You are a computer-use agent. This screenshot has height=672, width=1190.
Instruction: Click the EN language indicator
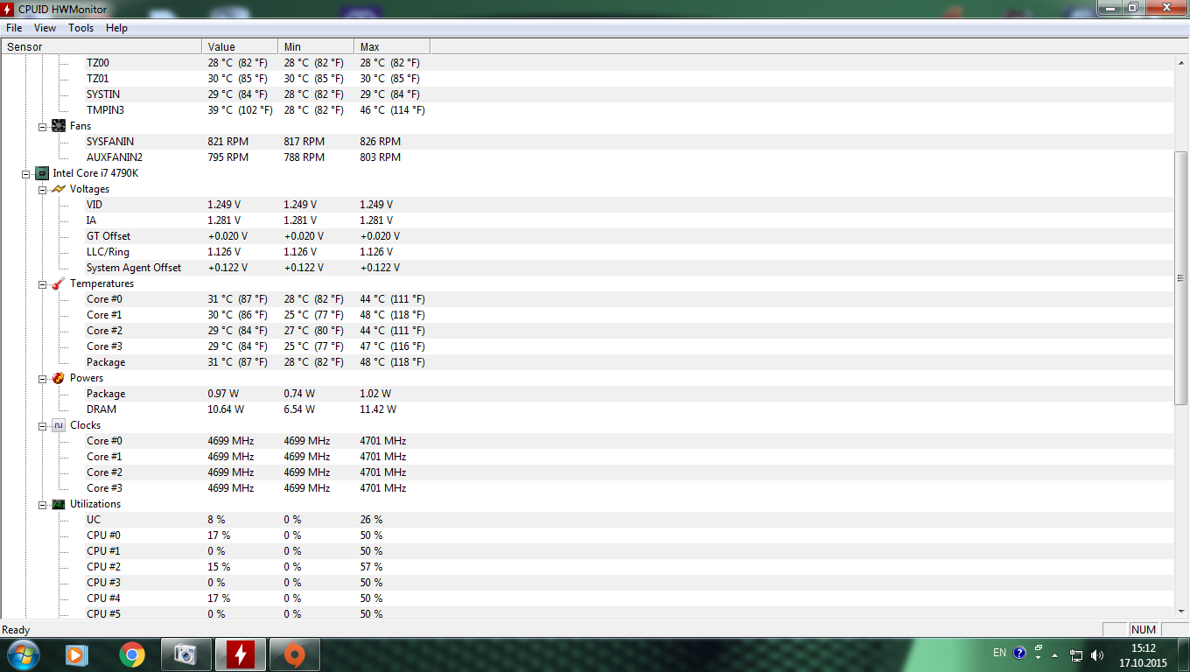coord(999,653)
